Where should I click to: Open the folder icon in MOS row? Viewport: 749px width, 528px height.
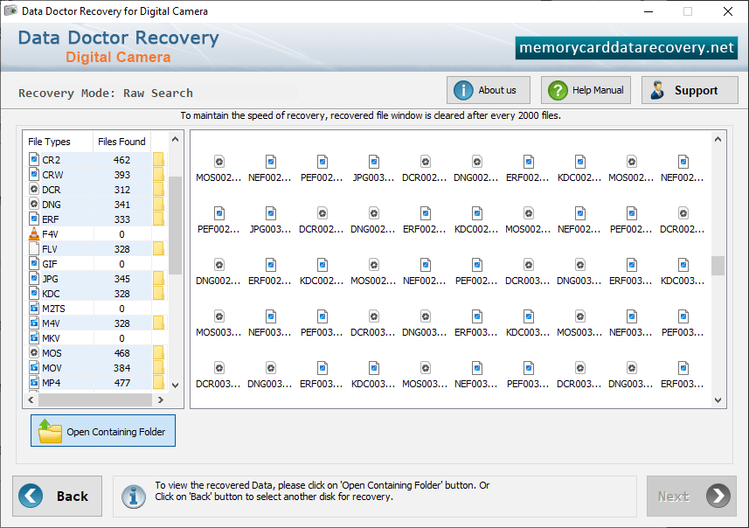click(x=158, y=352)
